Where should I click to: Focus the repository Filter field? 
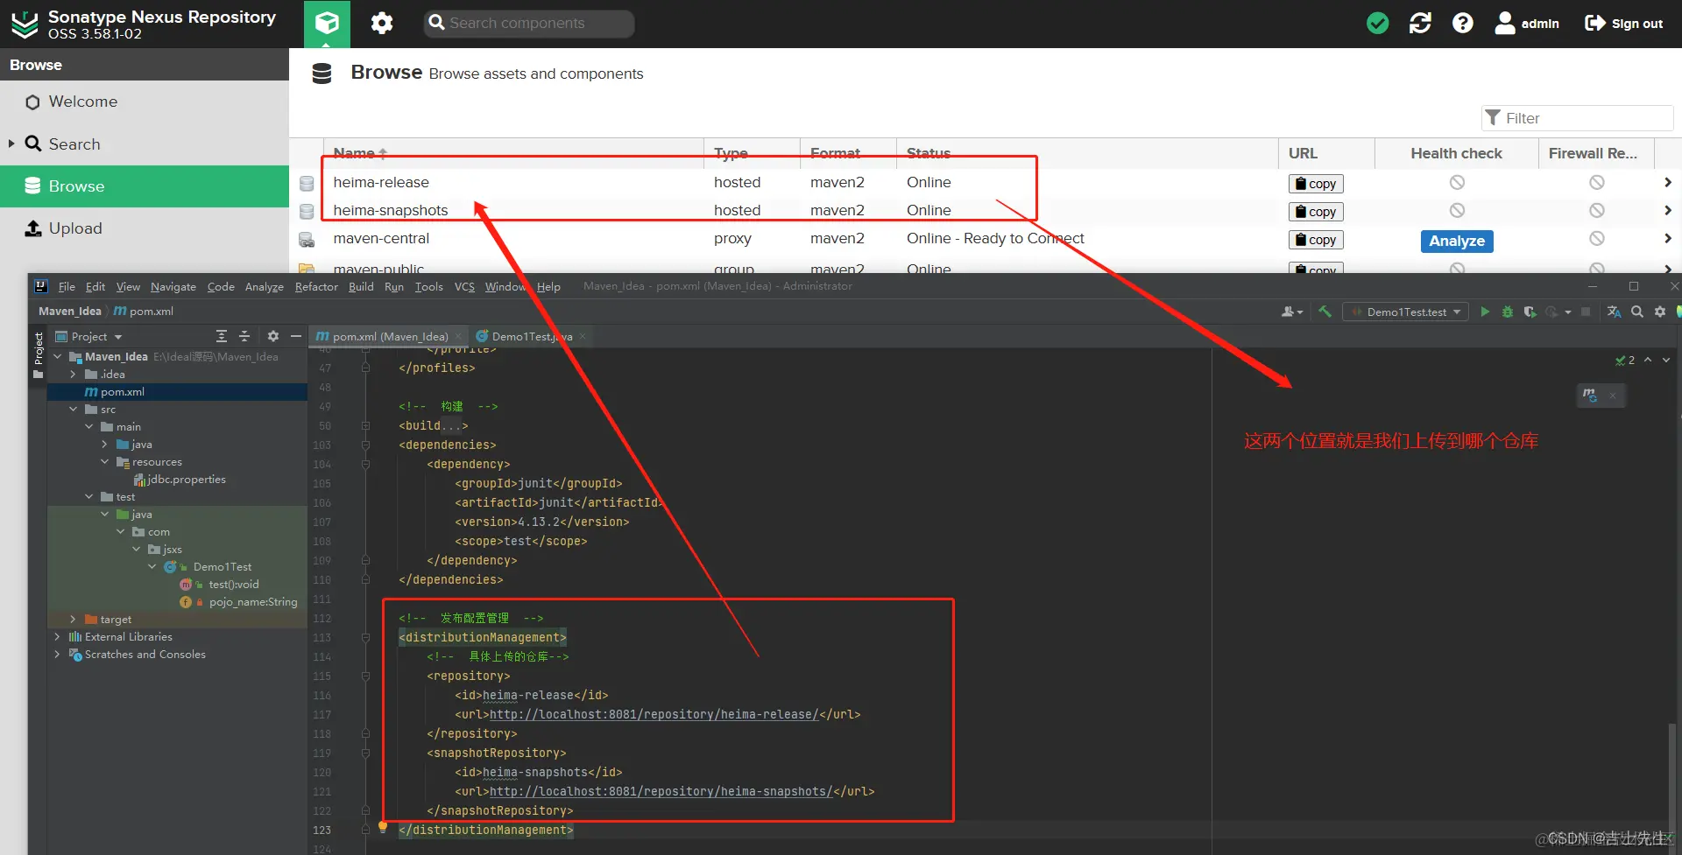point(1577,118)
